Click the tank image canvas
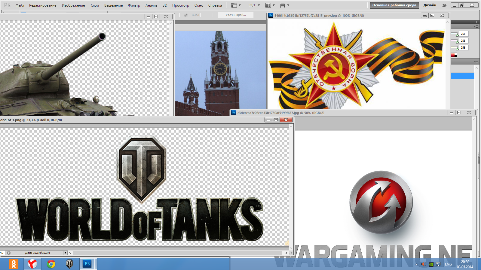The image size is (481, 270). coord(84,68)
